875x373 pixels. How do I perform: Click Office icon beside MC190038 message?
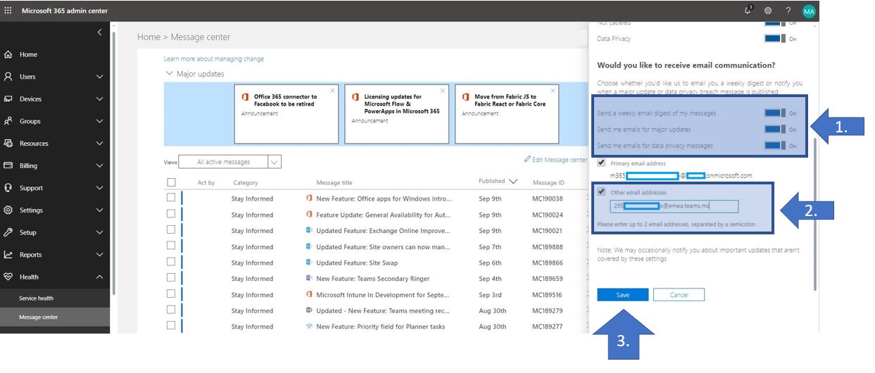(309, 198)
